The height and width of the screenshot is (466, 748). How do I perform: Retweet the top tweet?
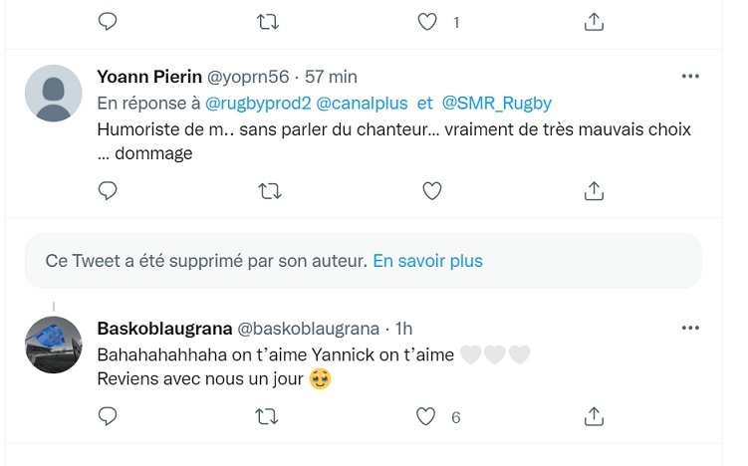tap(269, 21)
